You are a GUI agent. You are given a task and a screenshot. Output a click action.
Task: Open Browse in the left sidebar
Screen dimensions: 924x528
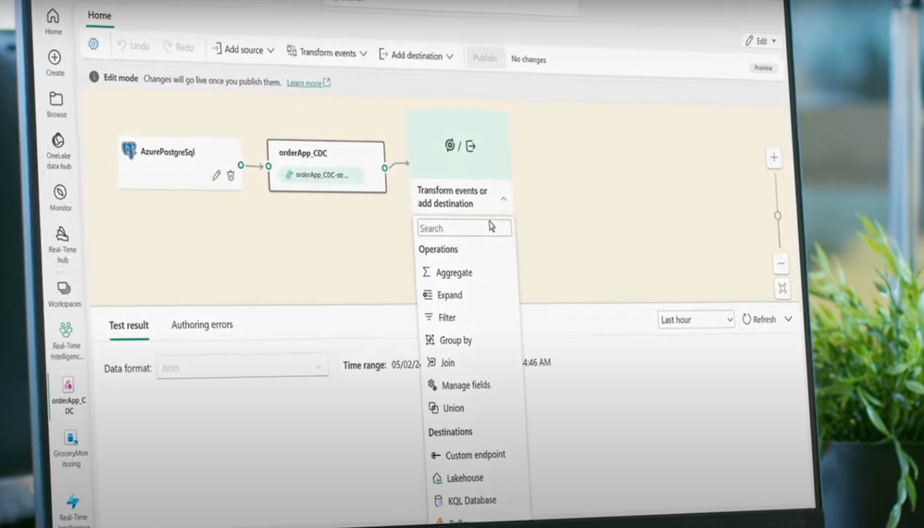(x=56, y=105)
